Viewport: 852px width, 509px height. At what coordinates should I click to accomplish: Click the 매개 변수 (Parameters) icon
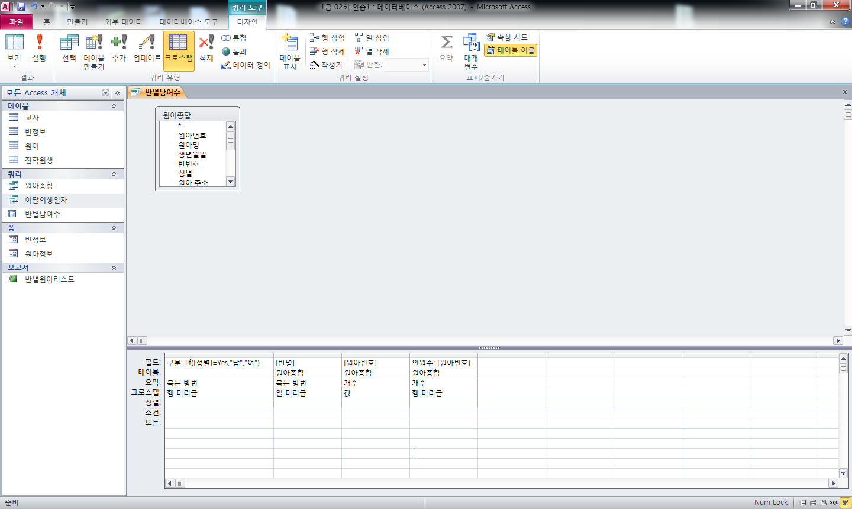pyautogui.click(x=471, y=50)
